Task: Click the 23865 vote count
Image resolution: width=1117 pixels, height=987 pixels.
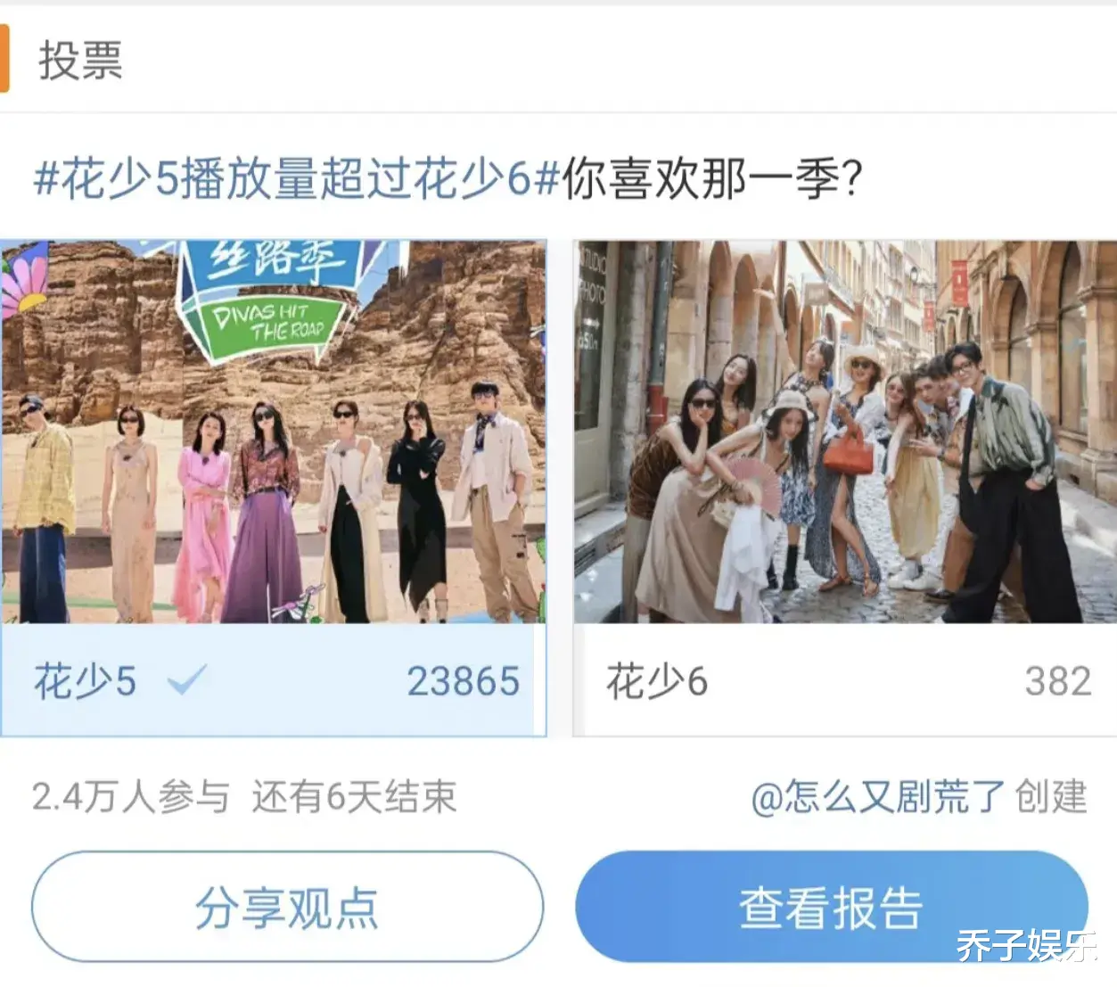Action: [x=463, y=681]
